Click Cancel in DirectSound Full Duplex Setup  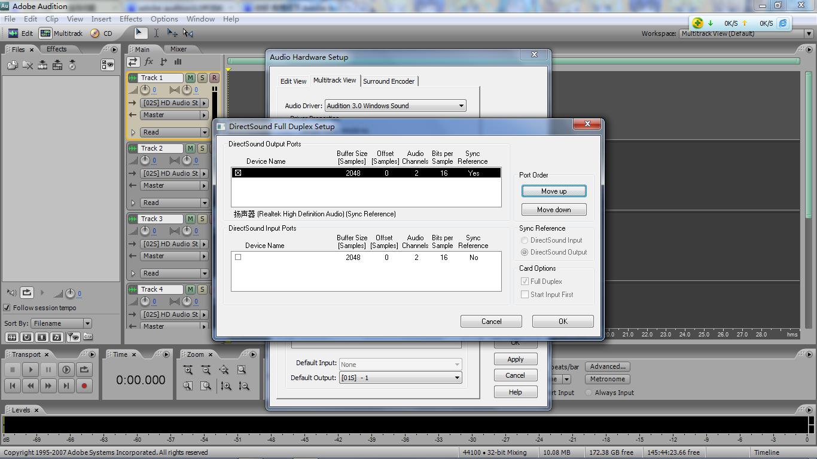[491, 322]
